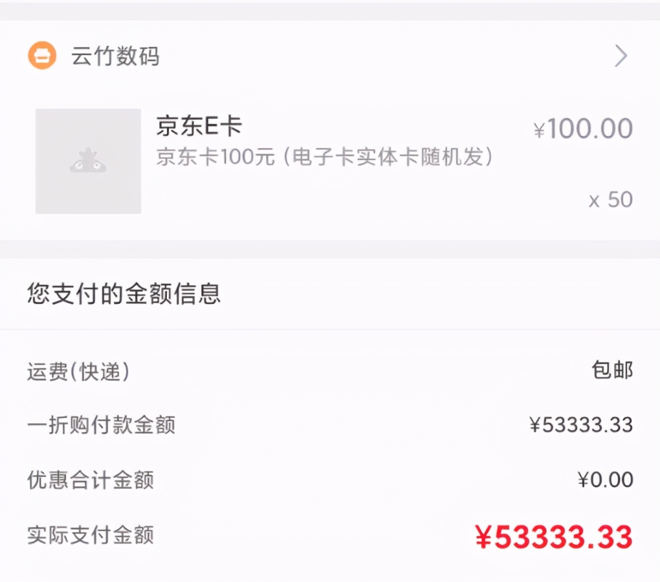The width and height of the screenshot is (660, 582).
Task: Click the 您支付的金额信息 section header
Action: (123, 294)
